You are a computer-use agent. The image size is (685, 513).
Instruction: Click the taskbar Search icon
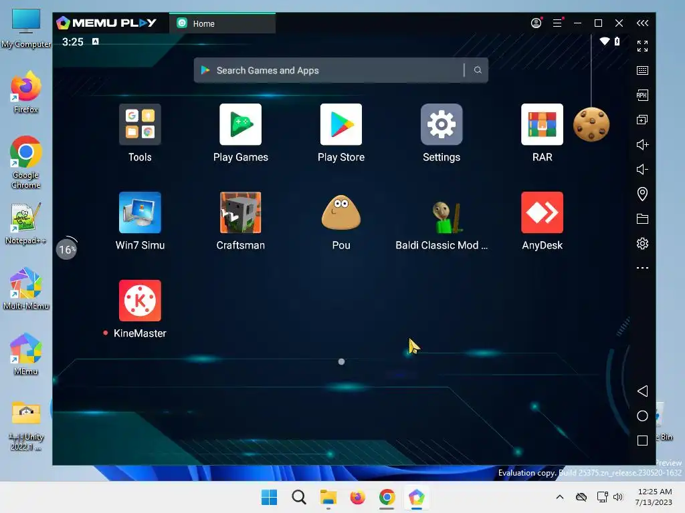click(299, 497)
